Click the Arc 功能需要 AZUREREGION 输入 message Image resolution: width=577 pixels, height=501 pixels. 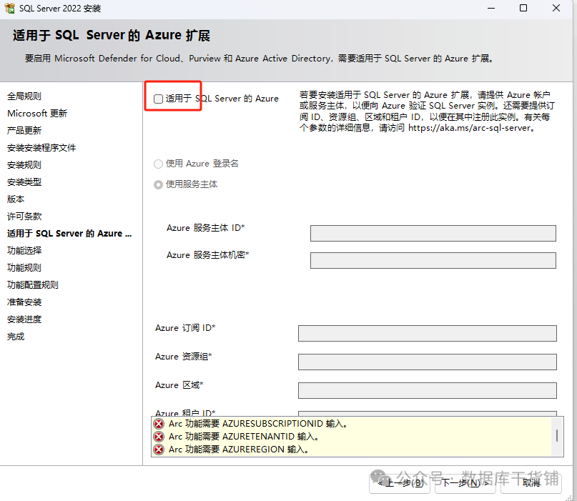239,450
